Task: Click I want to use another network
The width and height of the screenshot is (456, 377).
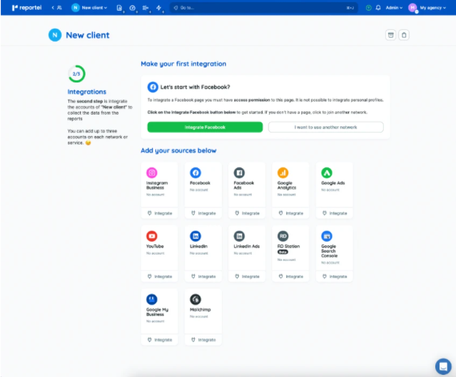Action: tap(325, 128)
